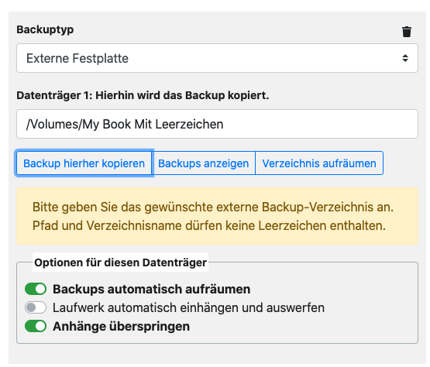Click the up-down arrows of Externe Festplatte selector
Screen dimensions: 430x367
(x=405, y=58)
